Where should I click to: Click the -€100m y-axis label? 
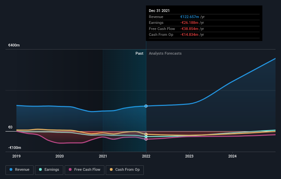[x=14, y=148]
